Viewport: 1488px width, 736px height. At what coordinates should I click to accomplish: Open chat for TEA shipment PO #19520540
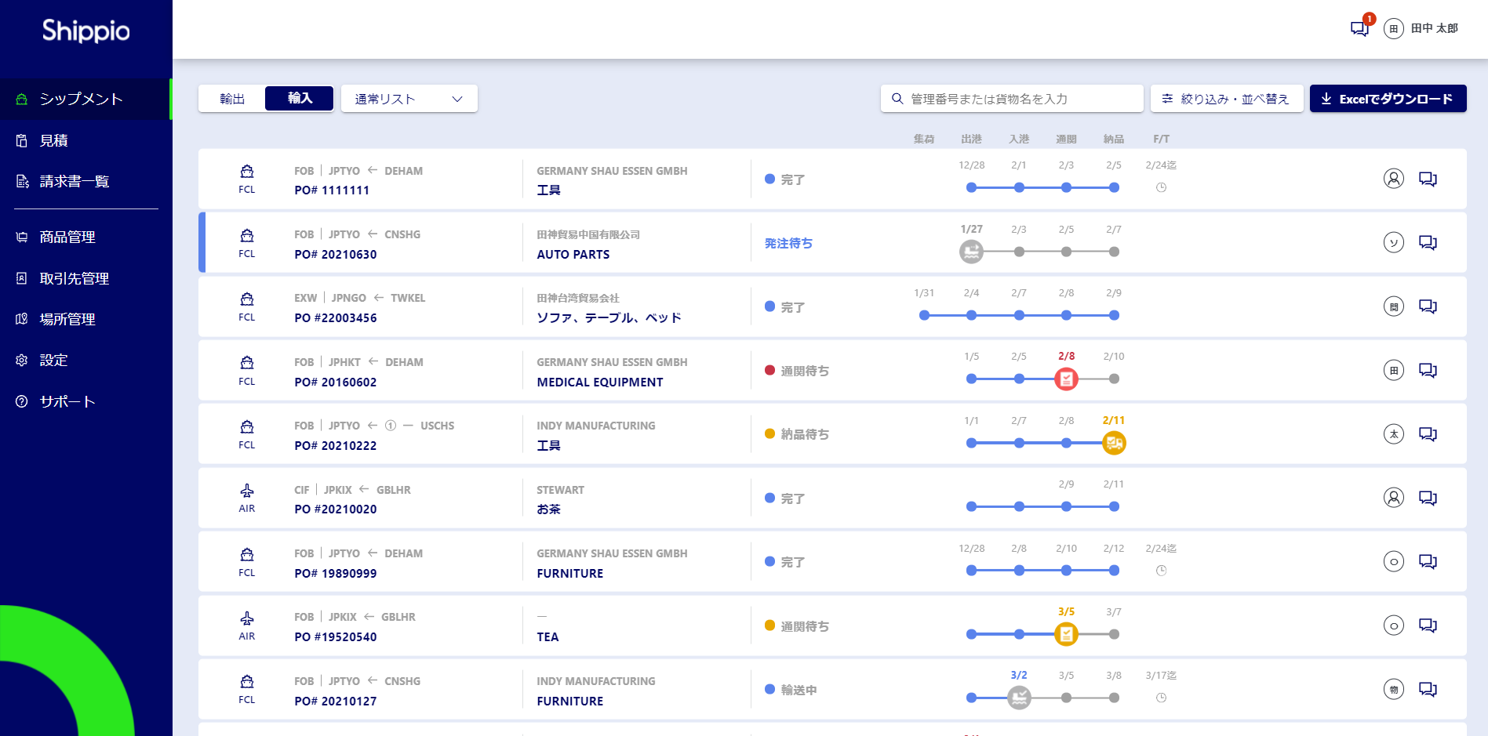[1428, 626]
